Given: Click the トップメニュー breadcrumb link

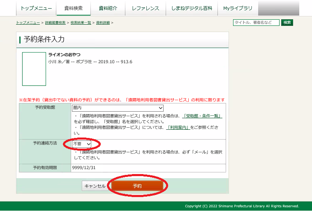Looking at the screenshot, I should click(x=28, y=23).
